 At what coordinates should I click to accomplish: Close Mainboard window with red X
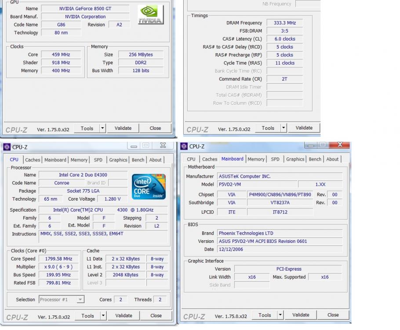point(340,145)
